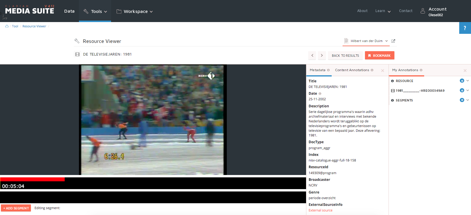The height and width of the screenshot is (215, 471).
Task: Click info icon next to SEGMENTS heading
Action: click(x=392, y=100)
